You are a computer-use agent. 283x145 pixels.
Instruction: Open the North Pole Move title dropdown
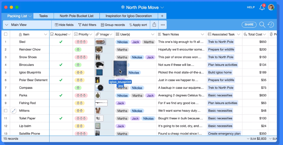coord(162,8)
